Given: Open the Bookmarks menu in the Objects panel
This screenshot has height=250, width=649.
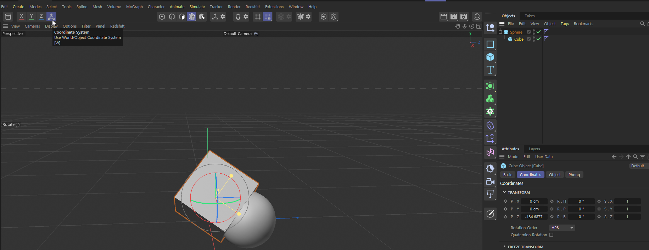Looking at the screenshot, I should (583, 24).
